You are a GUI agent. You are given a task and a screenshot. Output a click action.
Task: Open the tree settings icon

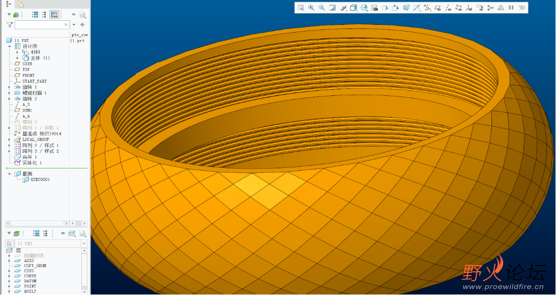pyautogui.click(x=83, y=15)
